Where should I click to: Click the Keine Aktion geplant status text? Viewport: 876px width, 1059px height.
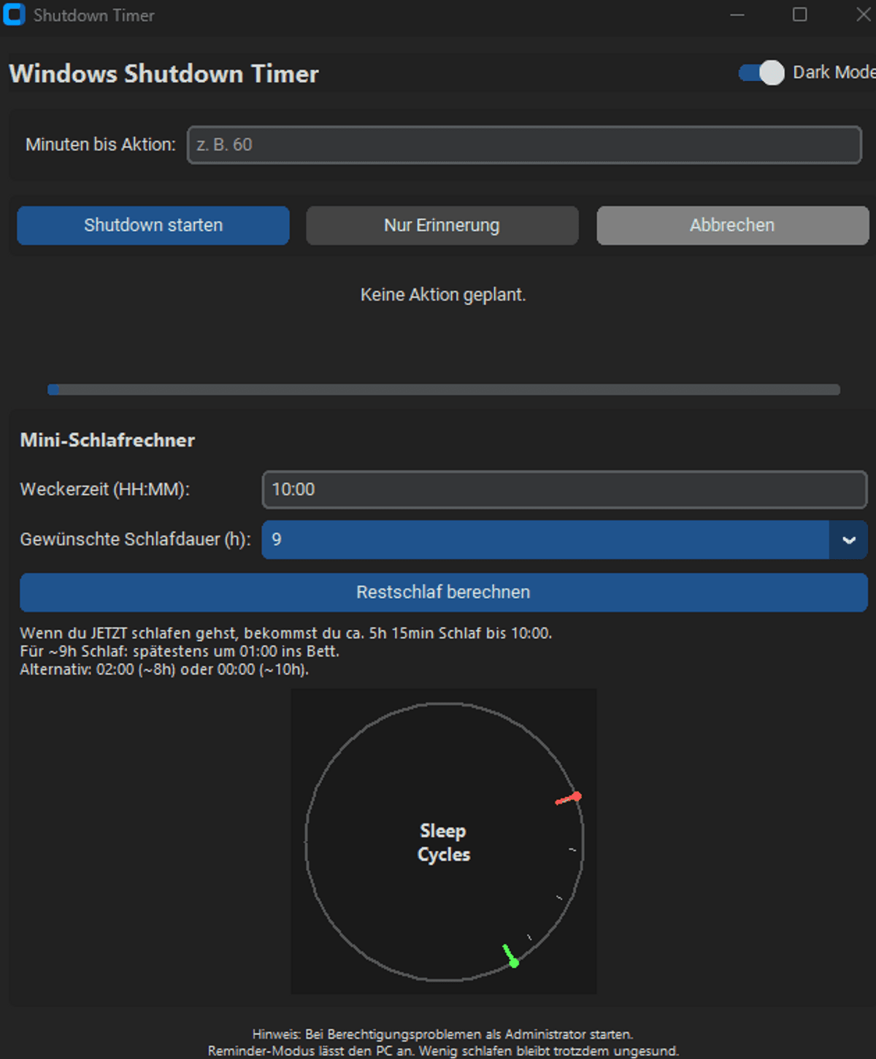click(443, 295)
